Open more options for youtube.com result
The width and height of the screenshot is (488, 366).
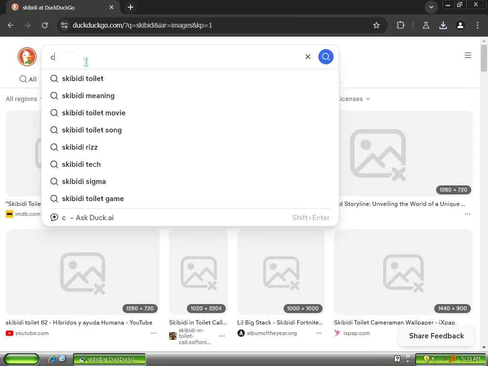click(x=154, y=333)
